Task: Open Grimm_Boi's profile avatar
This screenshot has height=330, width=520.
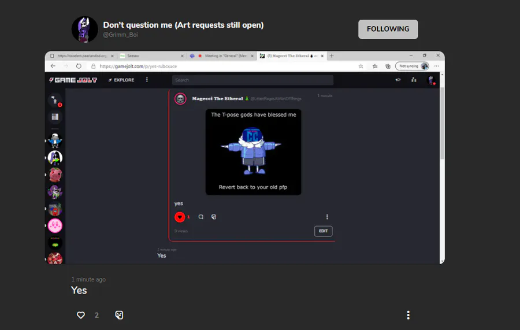Action: (x=85, y=29)
